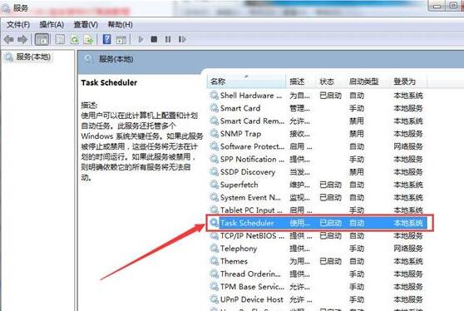Select the Telephony service
Viewport: 464px width, 311px height.
point(317,249)
